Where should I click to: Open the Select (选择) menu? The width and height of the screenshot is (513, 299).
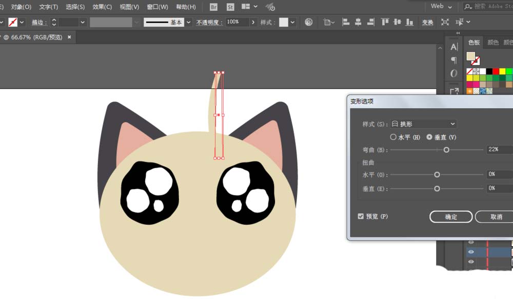pos(75,7)
